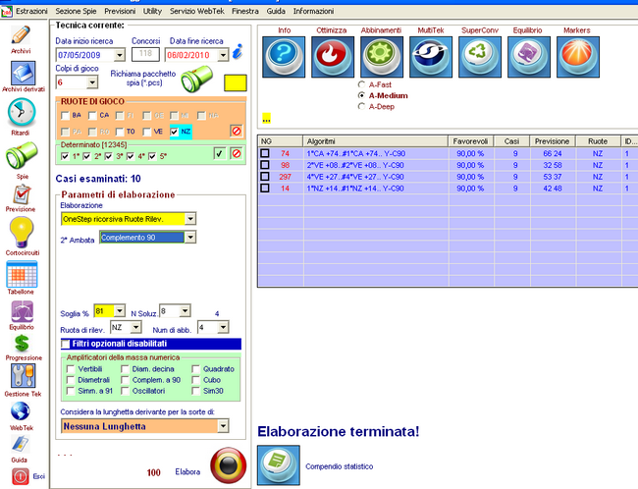The width and height of the screenshot is (638, 489).
Task: Select the A-Deep radio option
Action: click(x=361, y=107)
